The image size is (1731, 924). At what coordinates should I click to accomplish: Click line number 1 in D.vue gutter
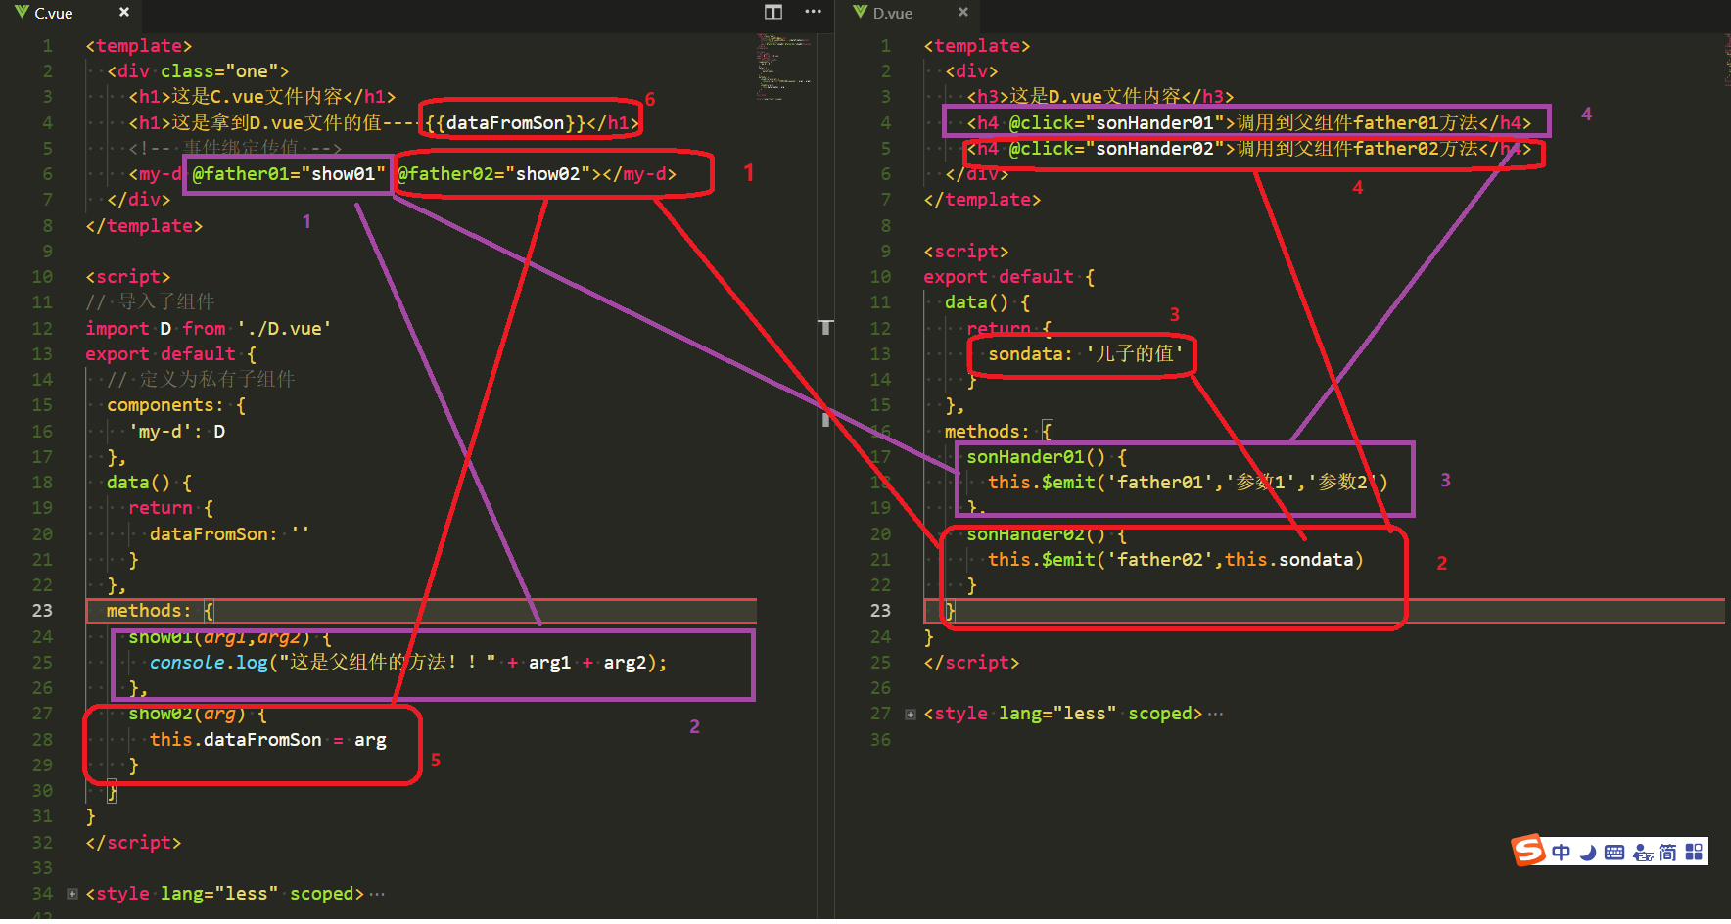tap(886, 46)
